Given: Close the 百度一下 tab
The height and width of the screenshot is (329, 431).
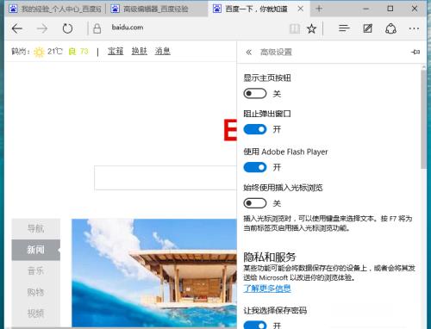Looking at the screenshot, I should click(301, 9).
